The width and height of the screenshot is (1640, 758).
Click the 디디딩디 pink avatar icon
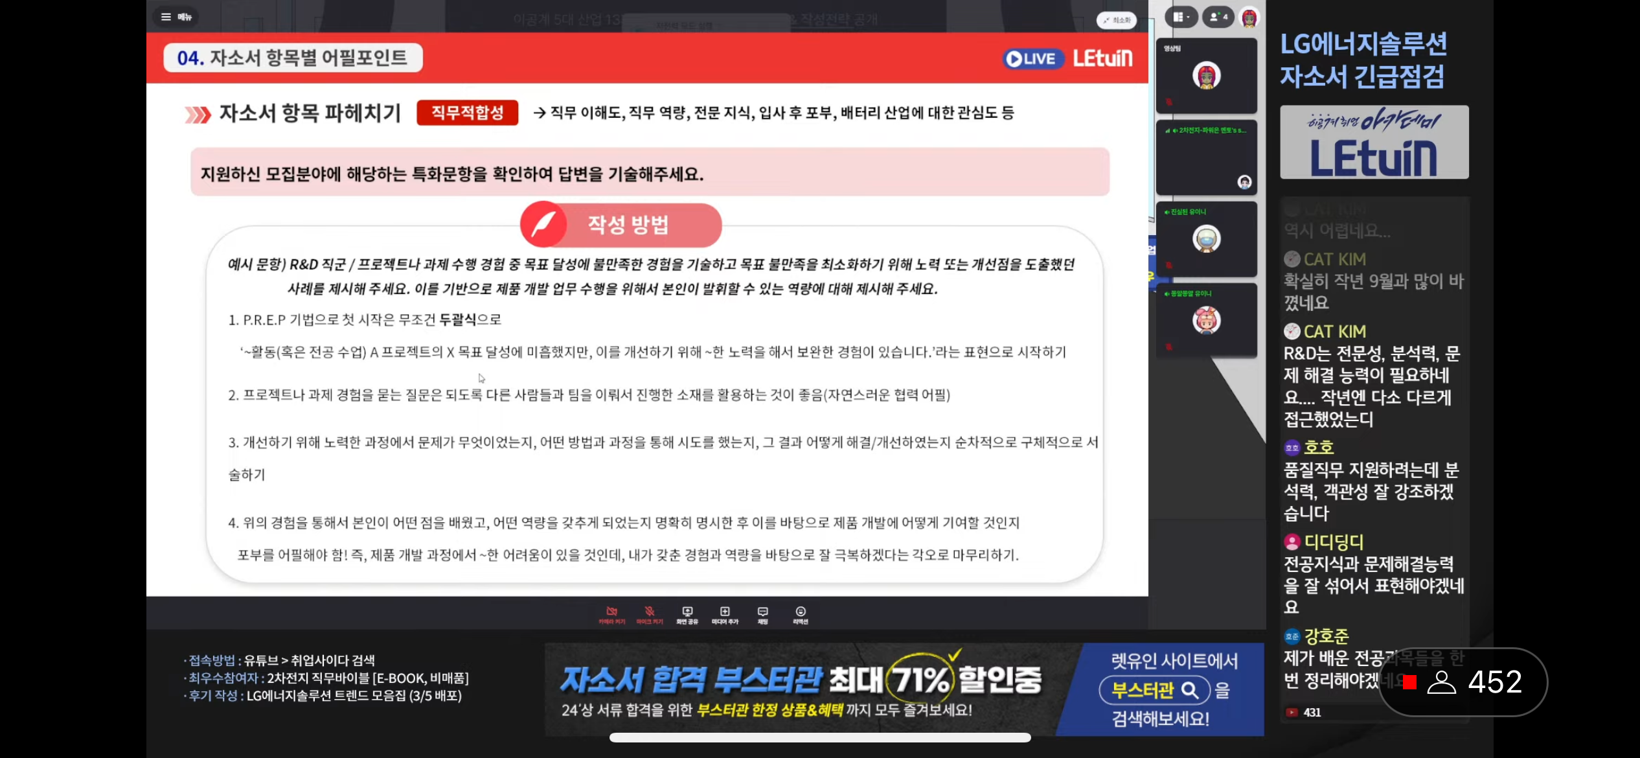[1292, 542]
